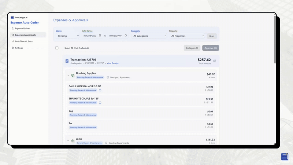Open the Status dropdown showing Pending
Viewport: 293px width, 165px height.
tap(67, 36)
